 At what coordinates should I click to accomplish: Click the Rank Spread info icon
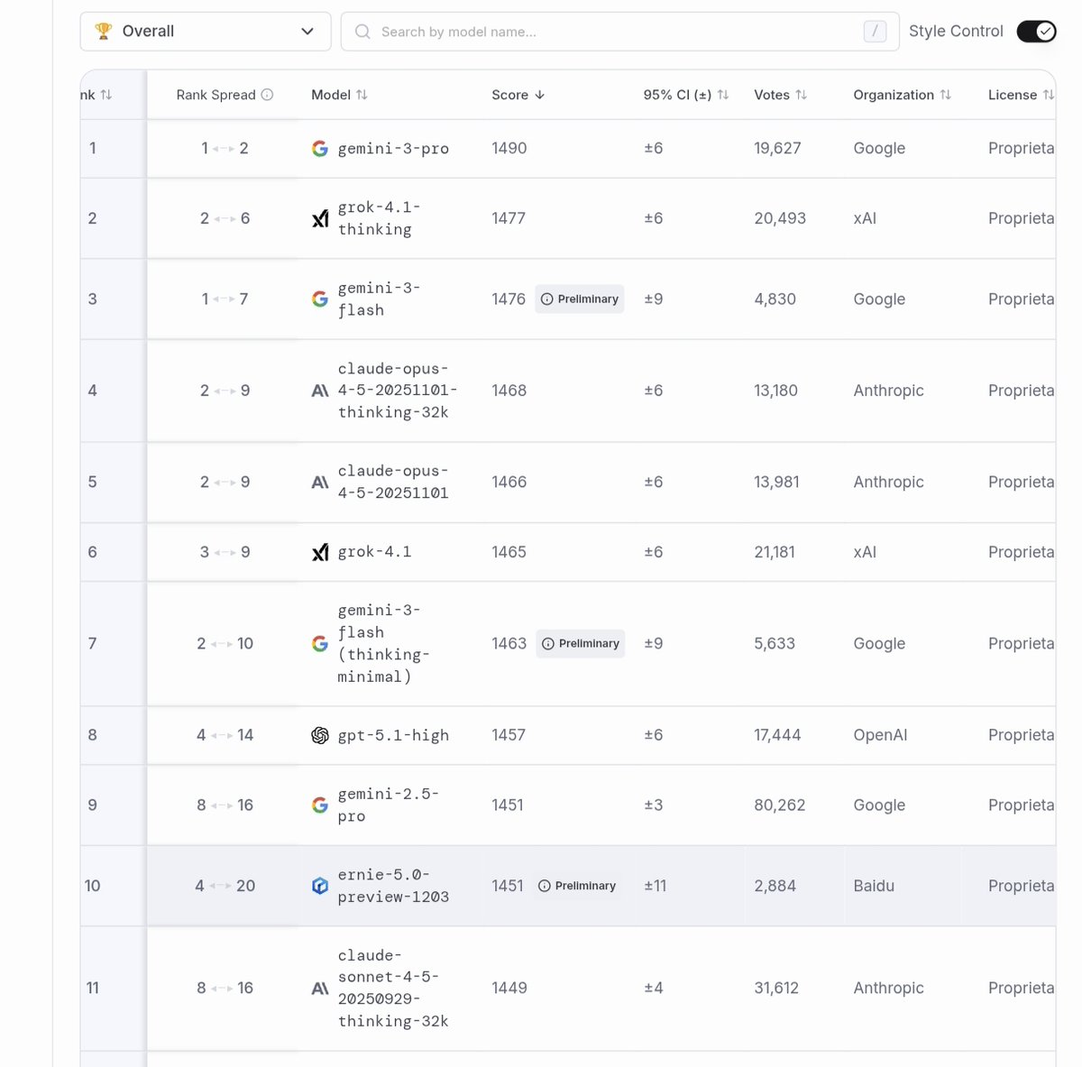[x=267, y=95]
